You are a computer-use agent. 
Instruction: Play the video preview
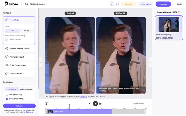coord(95,104)
